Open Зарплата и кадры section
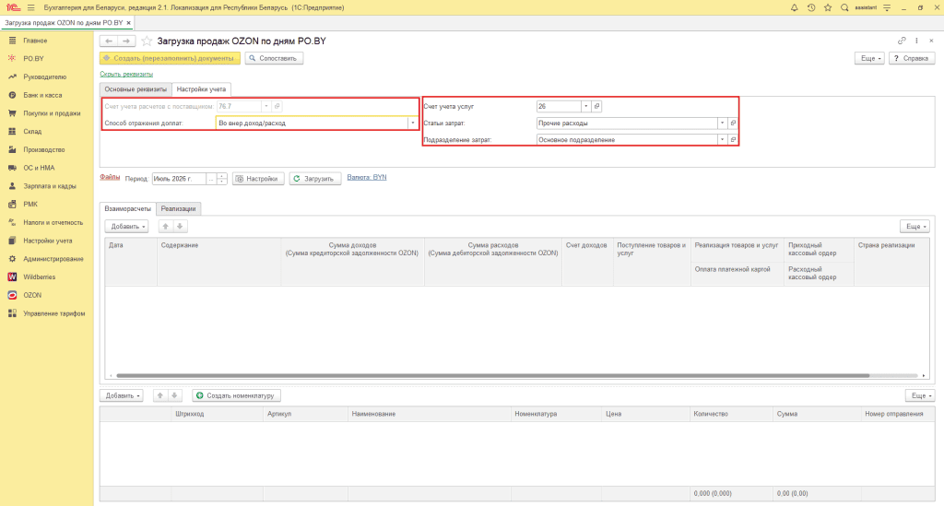The image size is (944, 506). [x=50, y=186]
